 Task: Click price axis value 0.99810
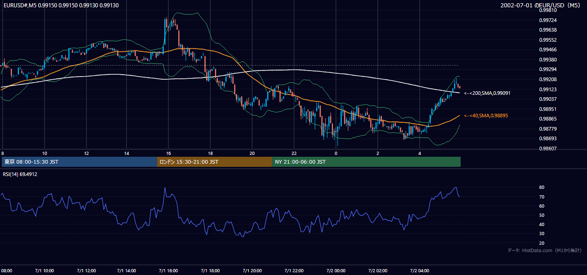pyautogui.click(x=547, y=10)
